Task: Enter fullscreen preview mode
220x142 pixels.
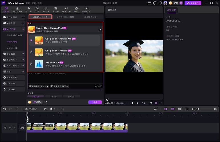Action: (161, 103)
